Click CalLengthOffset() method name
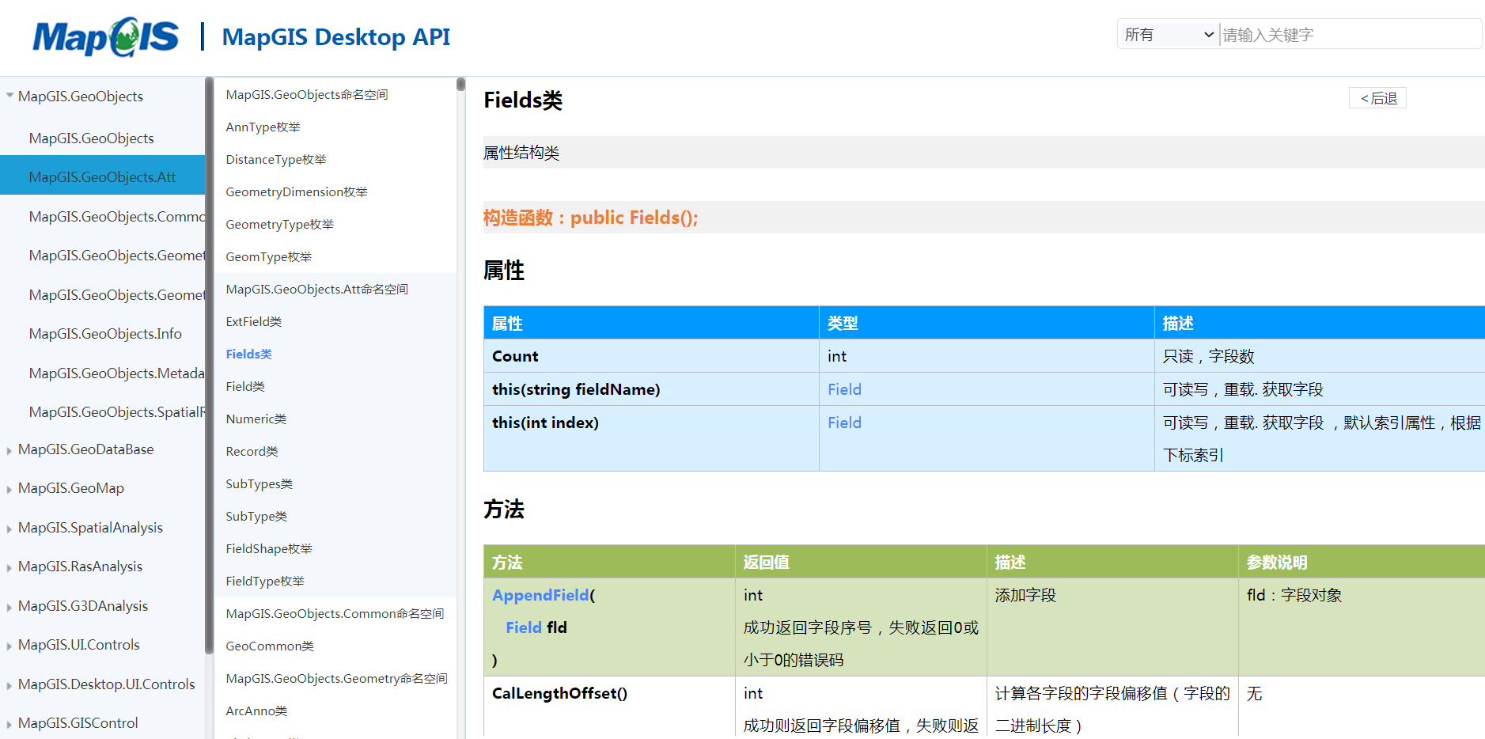The image size is (1485, 739). click(559, 694)
